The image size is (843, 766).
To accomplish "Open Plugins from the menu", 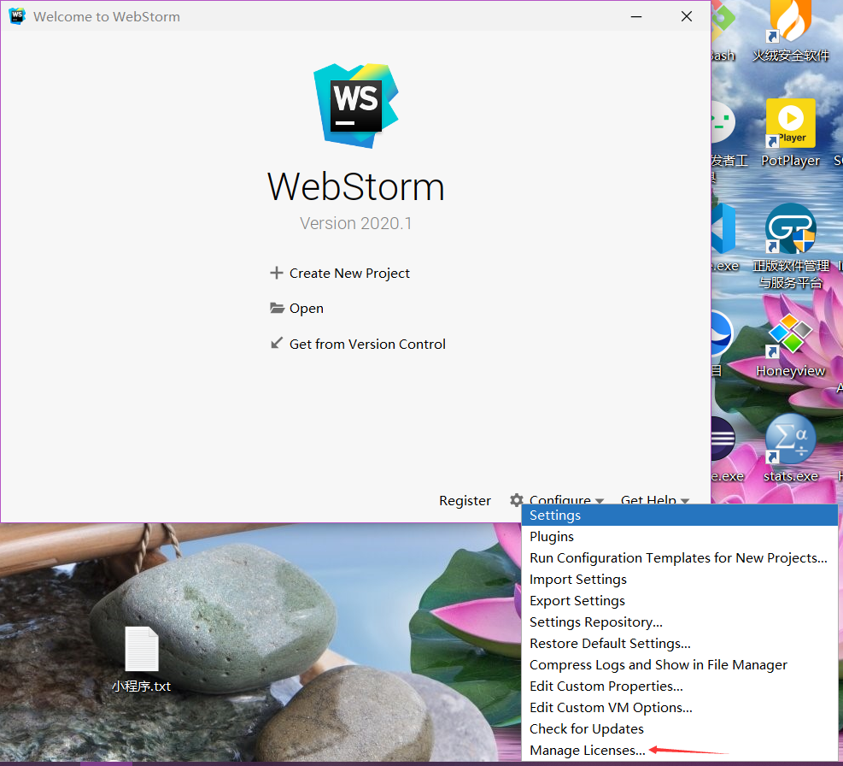I will 551,536.
